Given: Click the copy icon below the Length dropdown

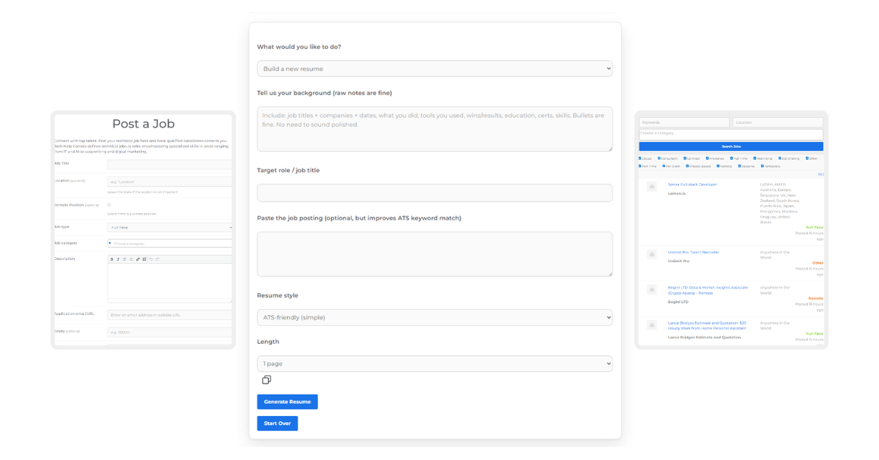Looking at the screenshot, I should [267, 379].
